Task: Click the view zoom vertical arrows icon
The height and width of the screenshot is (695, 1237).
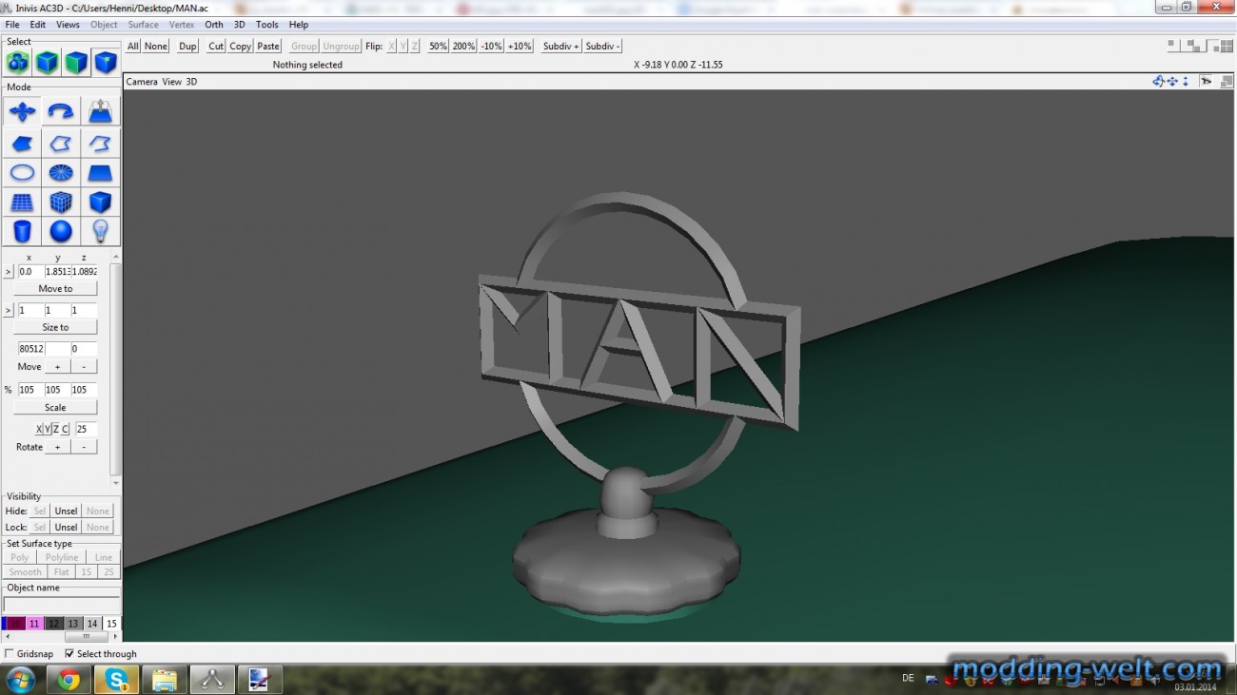Action: coord(1186,82)
